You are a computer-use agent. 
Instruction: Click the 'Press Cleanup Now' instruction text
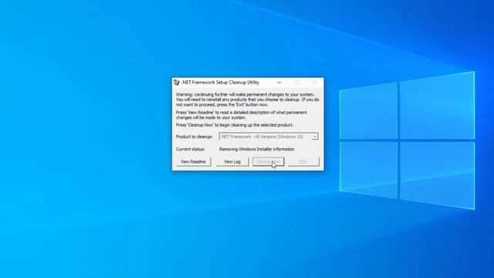click(x=235, y=125)
